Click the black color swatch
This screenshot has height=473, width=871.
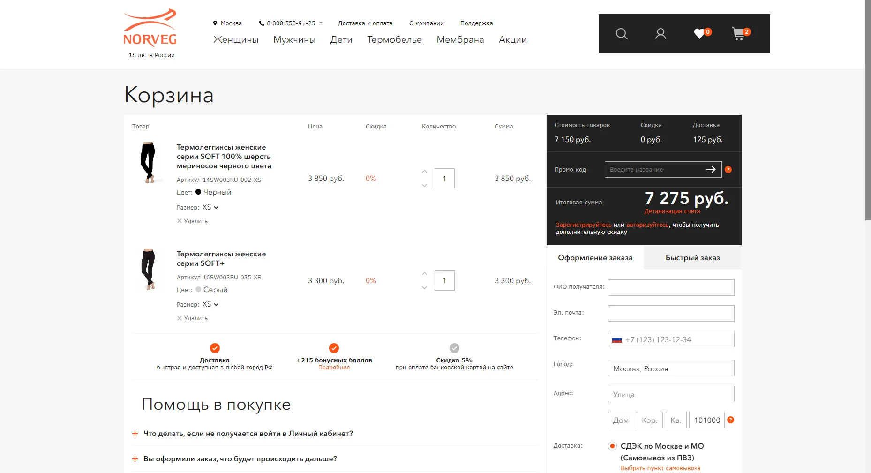[198, 192]
